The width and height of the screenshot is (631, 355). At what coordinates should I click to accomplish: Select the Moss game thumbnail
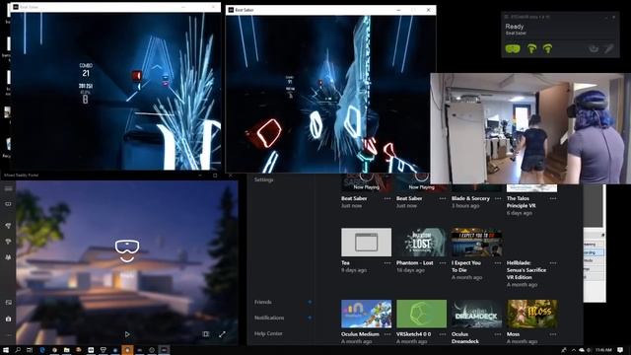click(x=532, y=314)
